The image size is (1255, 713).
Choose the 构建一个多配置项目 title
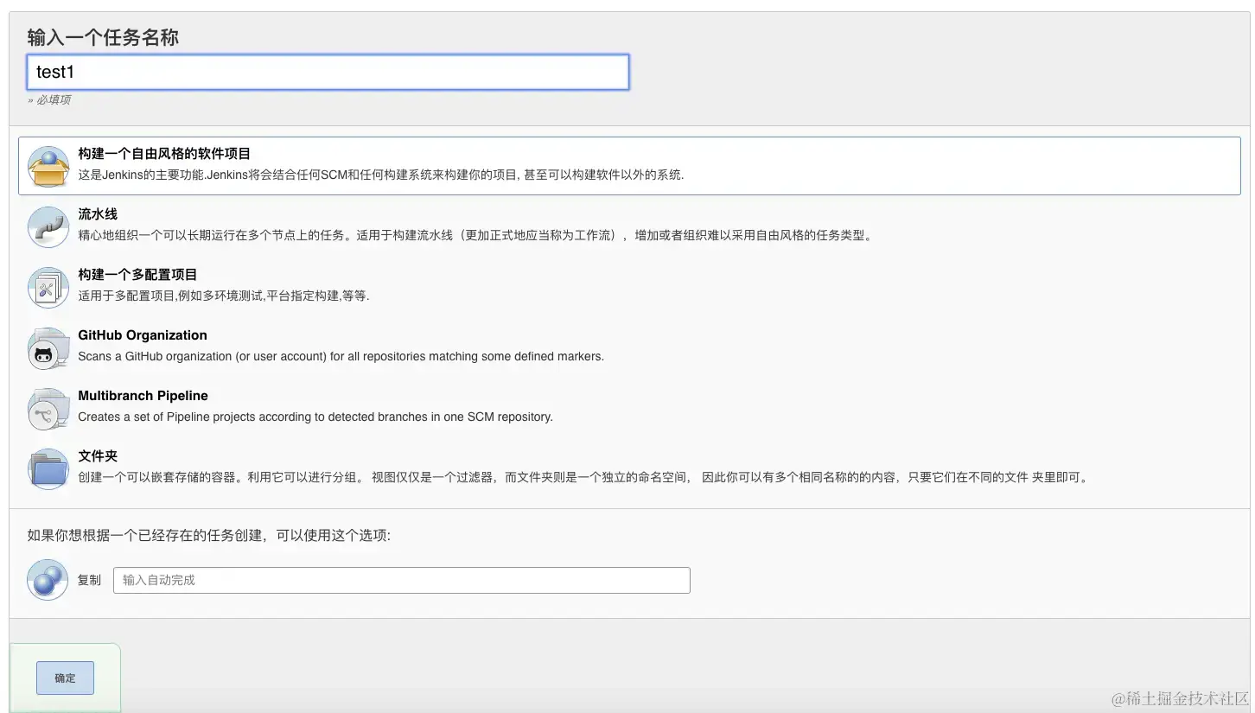coord(137,275)
